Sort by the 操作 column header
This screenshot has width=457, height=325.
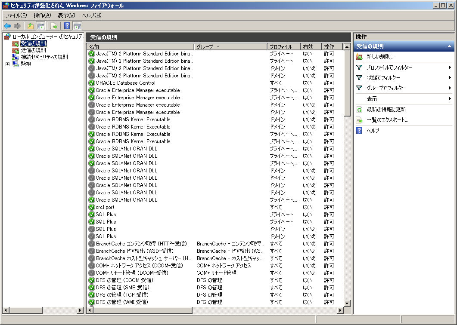click(332, 46)
